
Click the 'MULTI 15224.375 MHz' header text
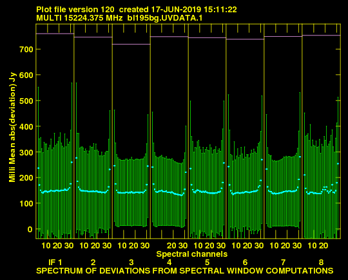point(79,18)
